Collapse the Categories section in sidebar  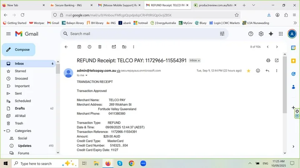[4, 131]
